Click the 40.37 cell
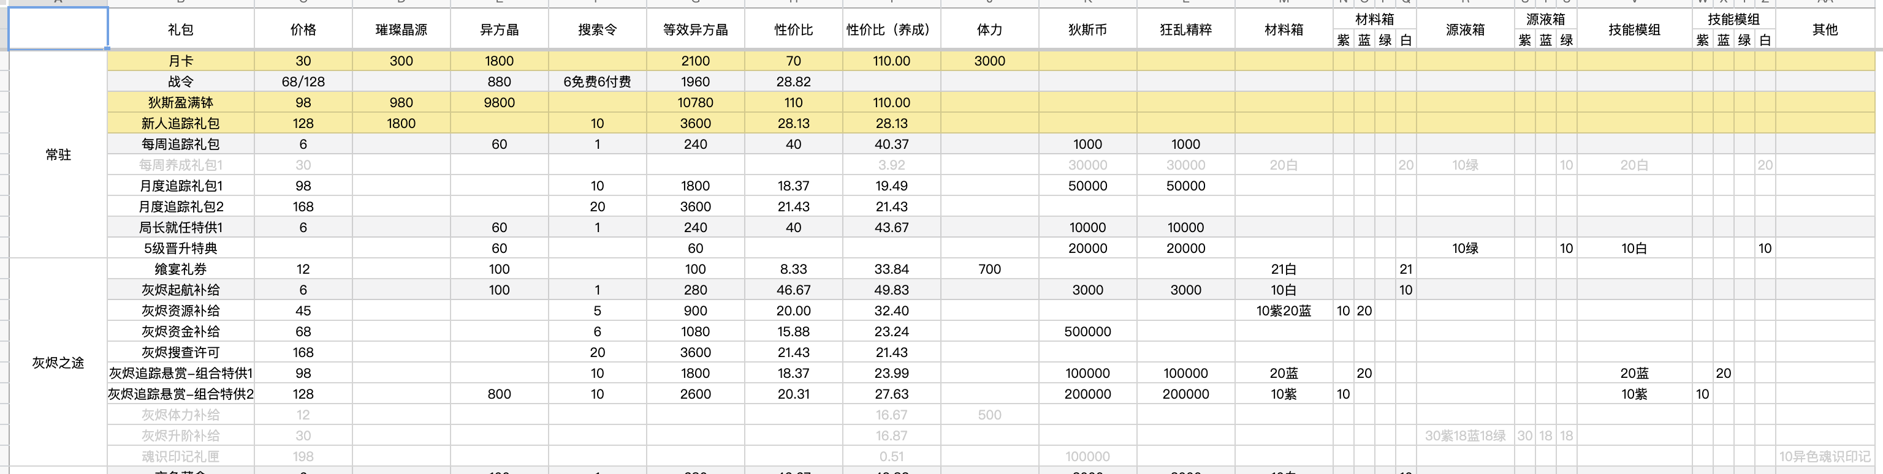Image resolution: width=1883 pixels, height=474 pixels. pos(892,144)
